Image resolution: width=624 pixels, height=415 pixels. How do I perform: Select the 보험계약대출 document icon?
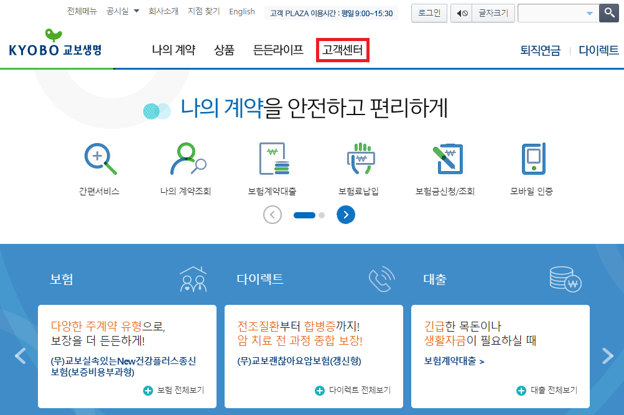[274, 159]
